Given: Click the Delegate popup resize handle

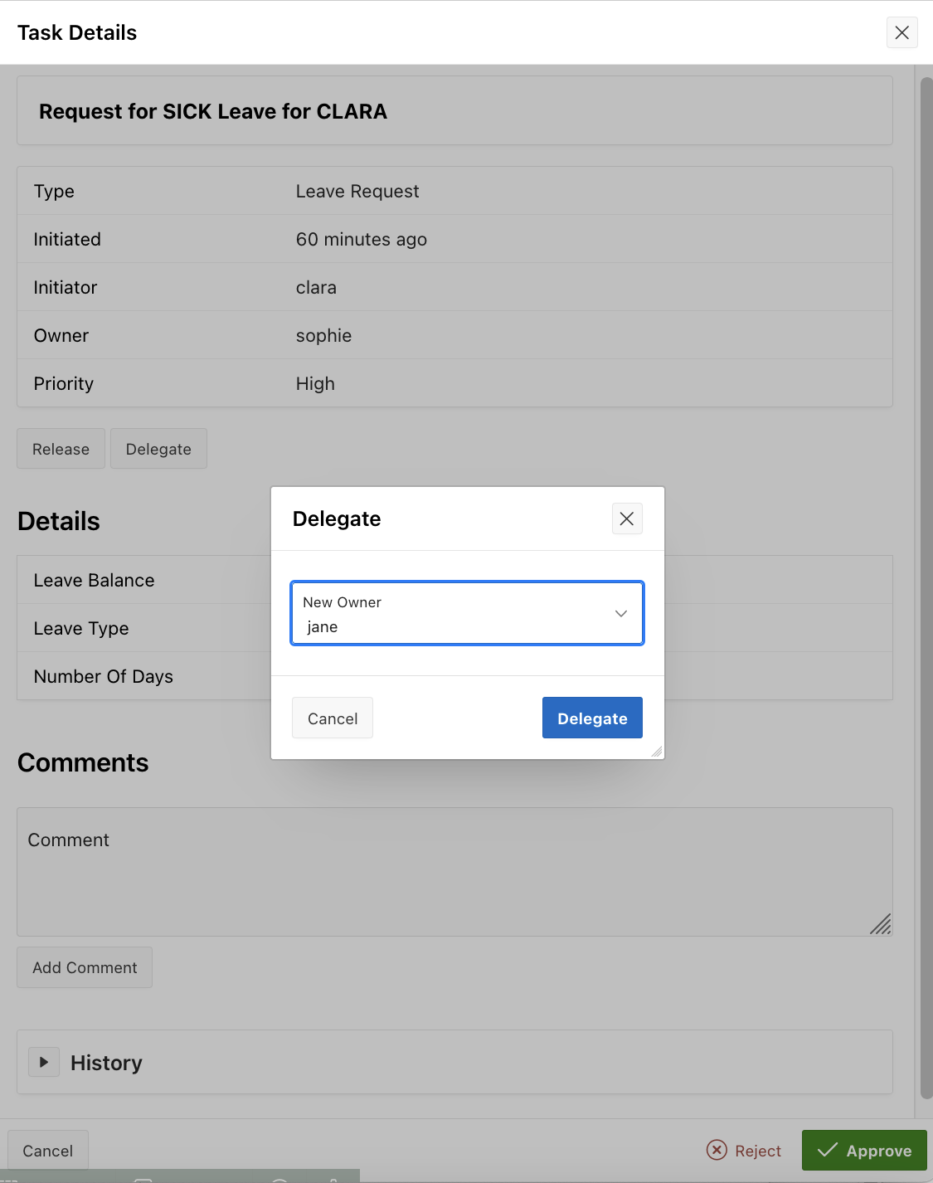Looking at the screenshot, I should pos(656,752).
